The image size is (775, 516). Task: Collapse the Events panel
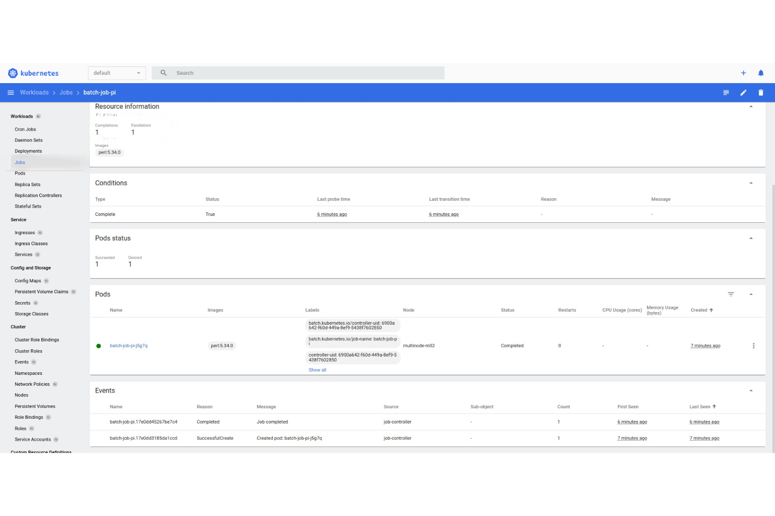point(751,390)
